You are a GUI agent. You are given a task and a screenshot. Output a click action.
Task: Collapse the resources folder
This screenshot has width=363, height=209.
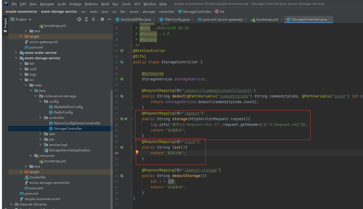[31, 156]
